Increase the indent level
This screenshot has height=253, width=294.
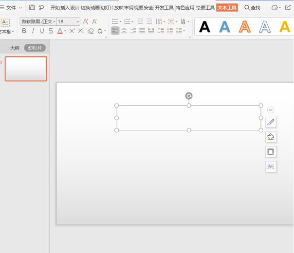click(x=149, y=21)
